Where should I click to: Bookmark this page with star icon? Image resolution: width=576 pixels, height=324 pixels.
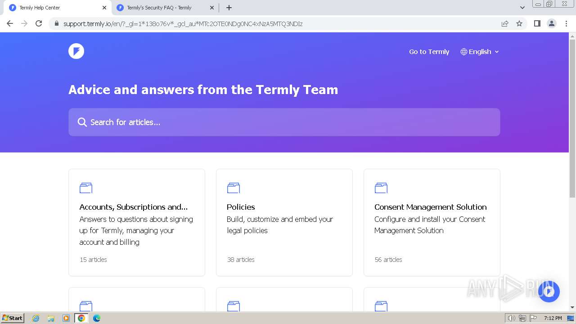click(x=519, y=23)
